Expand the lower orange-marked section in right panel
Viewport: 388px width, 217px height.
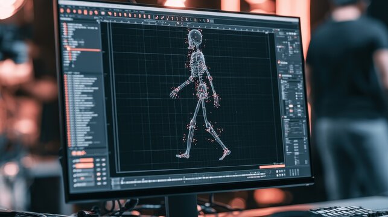[280, 75]
